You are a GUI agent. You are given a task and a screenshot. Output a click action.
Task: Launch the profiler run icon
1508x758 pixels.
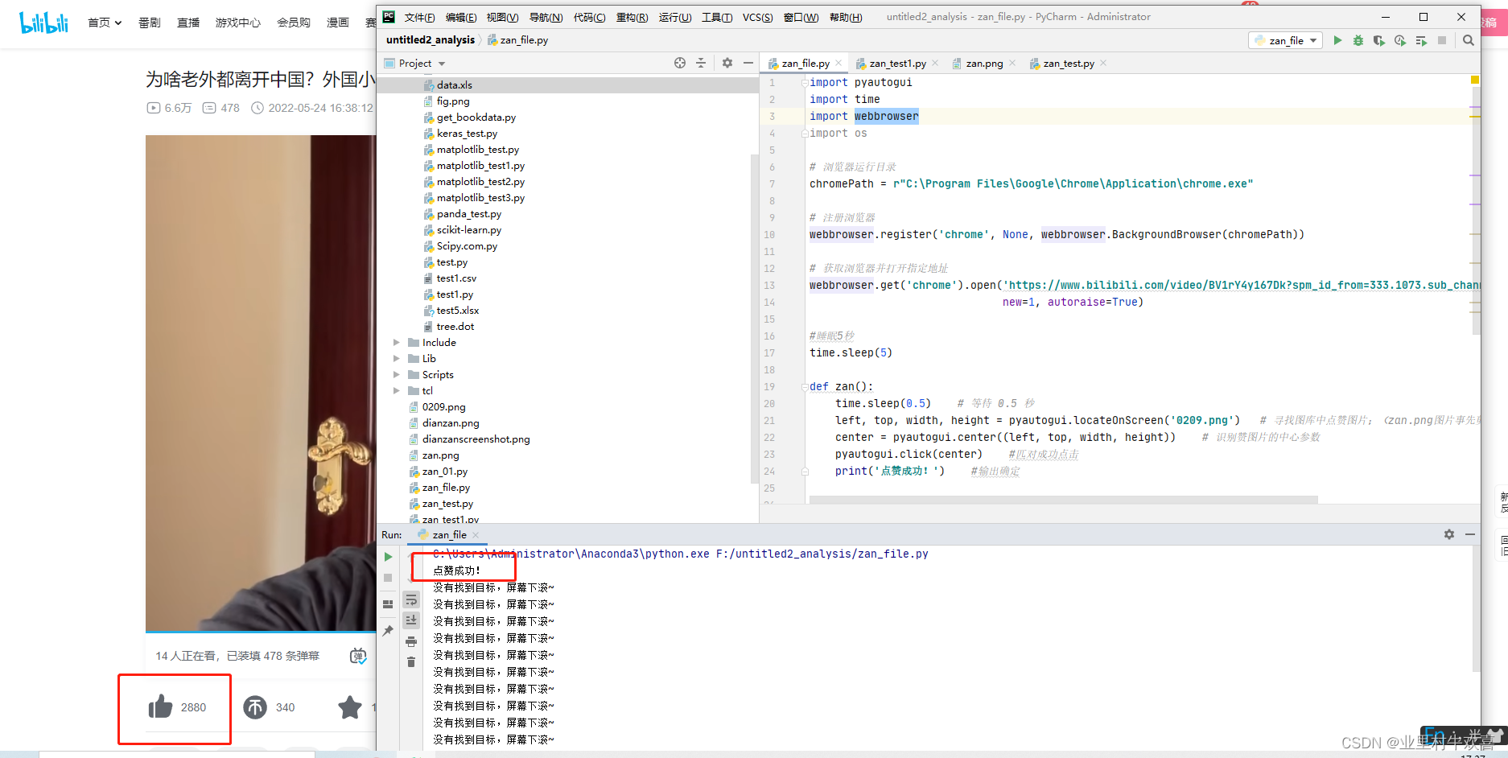1400,40
